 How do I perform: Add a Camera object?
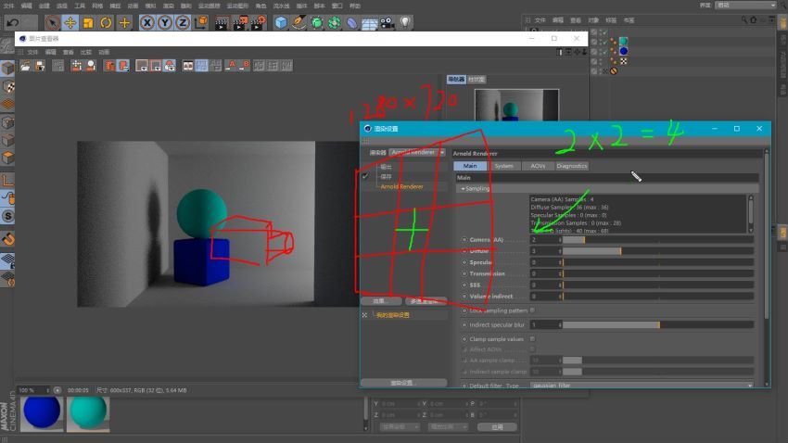[387, 22]
